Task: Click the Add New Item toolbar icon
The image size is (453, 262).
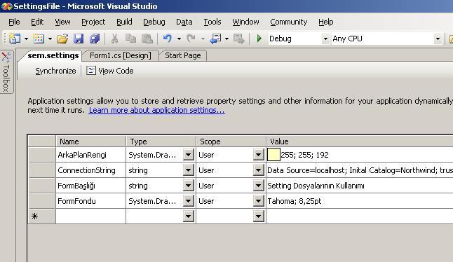Action: tap(39, 39)
